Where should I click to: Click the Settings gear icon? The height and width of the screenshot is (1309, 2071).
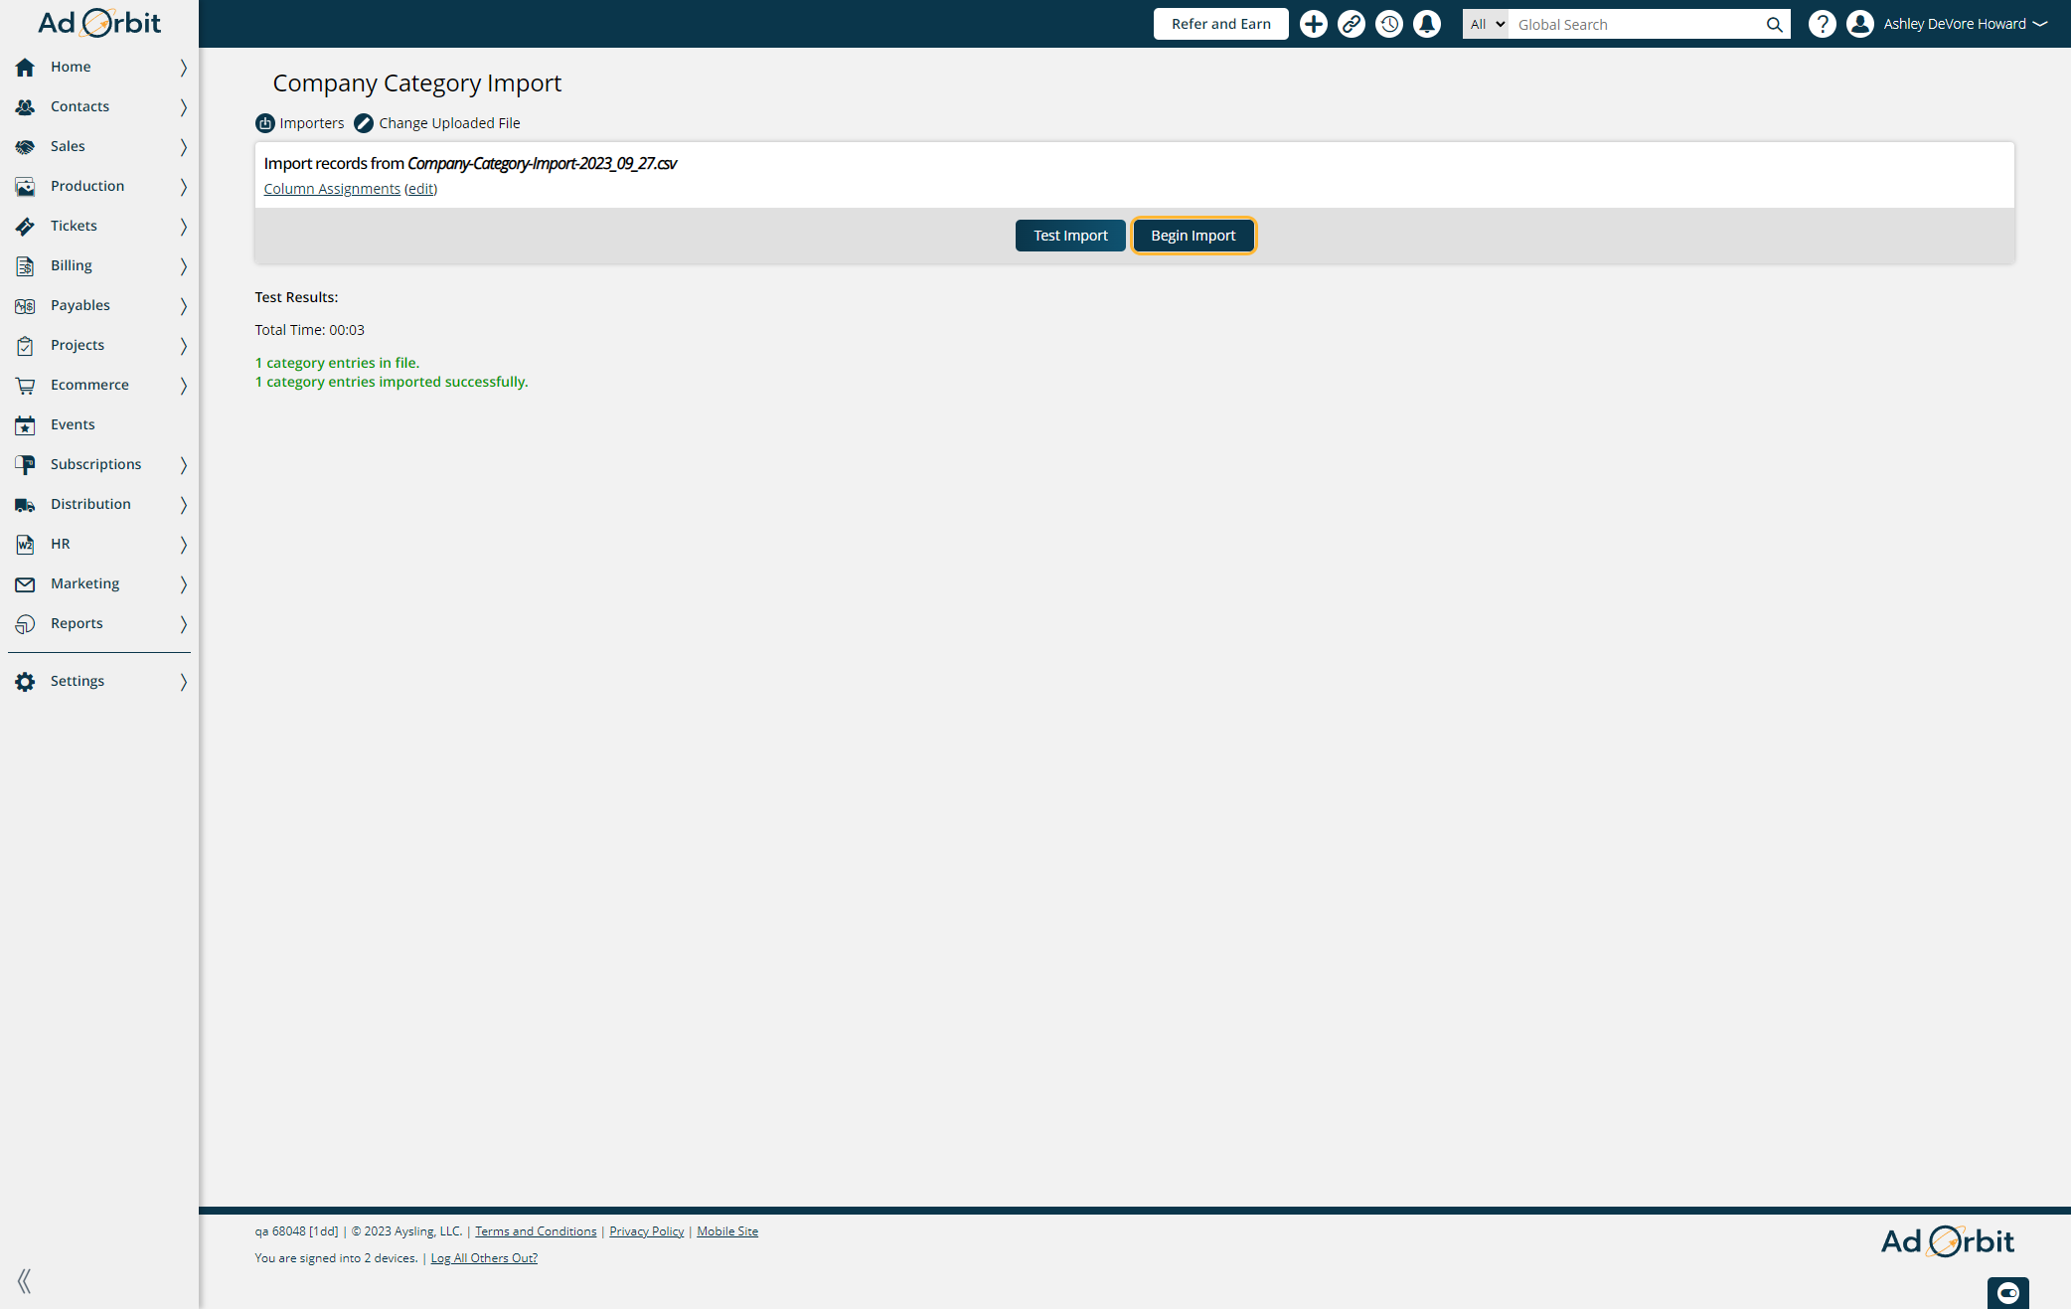[25, 682]
